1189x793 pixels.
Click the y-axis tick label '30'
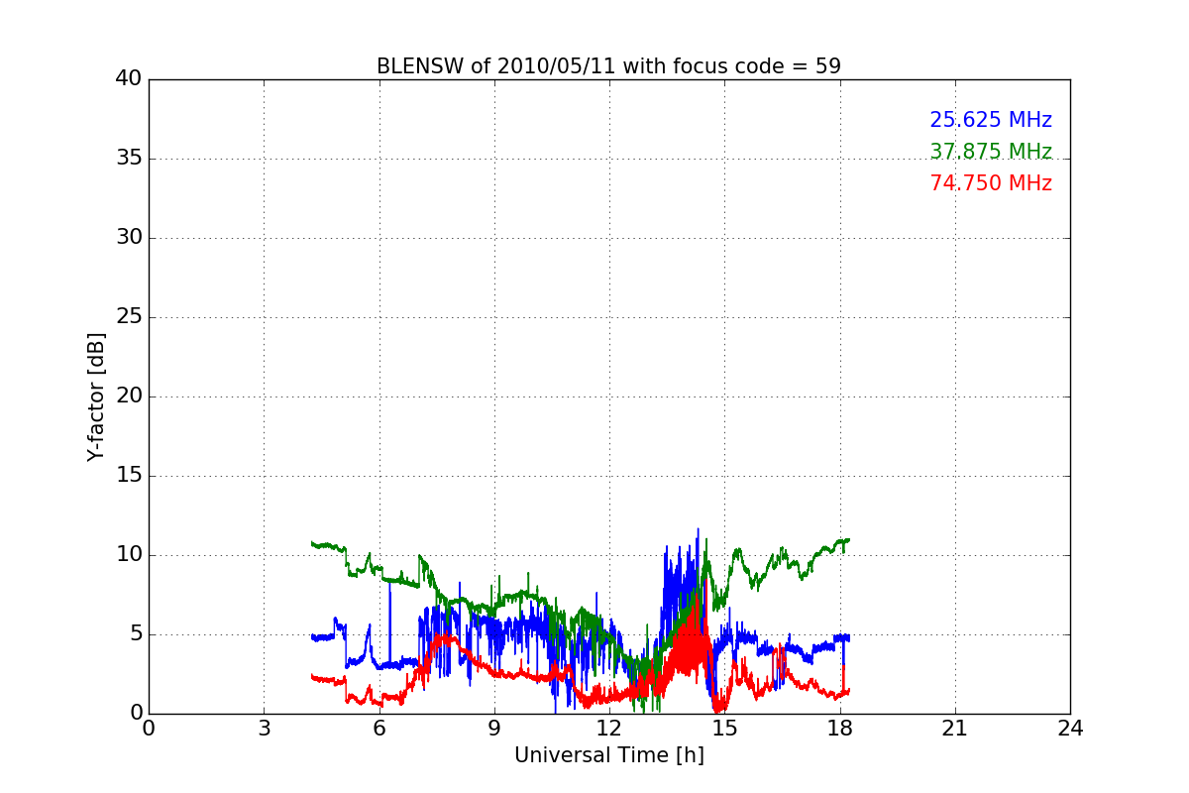pyautogui.click(x=129, y=238)
